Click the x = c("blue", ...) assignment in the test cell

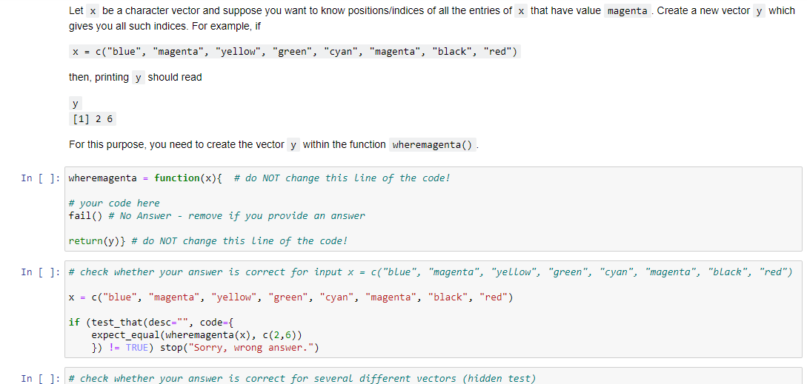pos(290,297)
